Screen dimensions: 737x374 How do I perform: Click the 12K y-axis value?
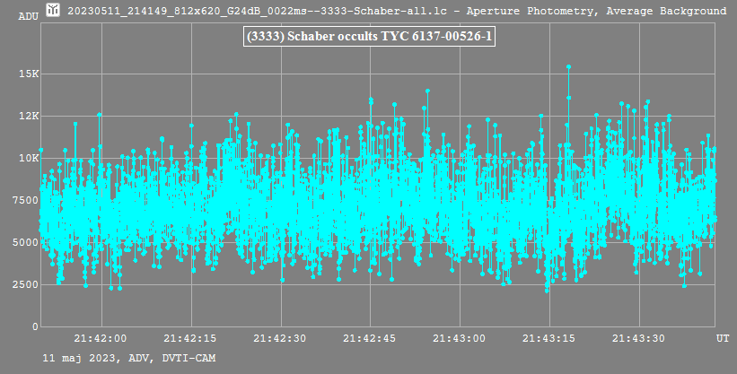[x=29, y=116]
